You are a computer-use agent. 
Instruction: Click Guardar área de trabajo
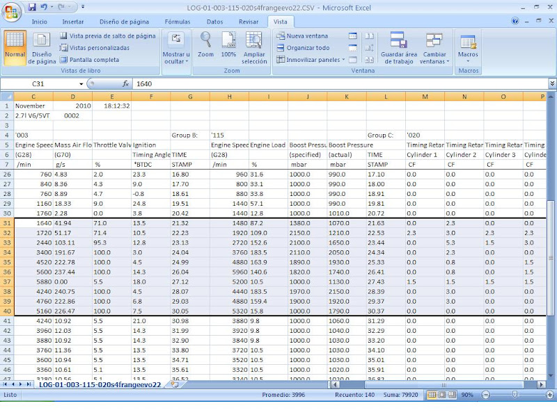pyautogui.click(x=399, y=48)
